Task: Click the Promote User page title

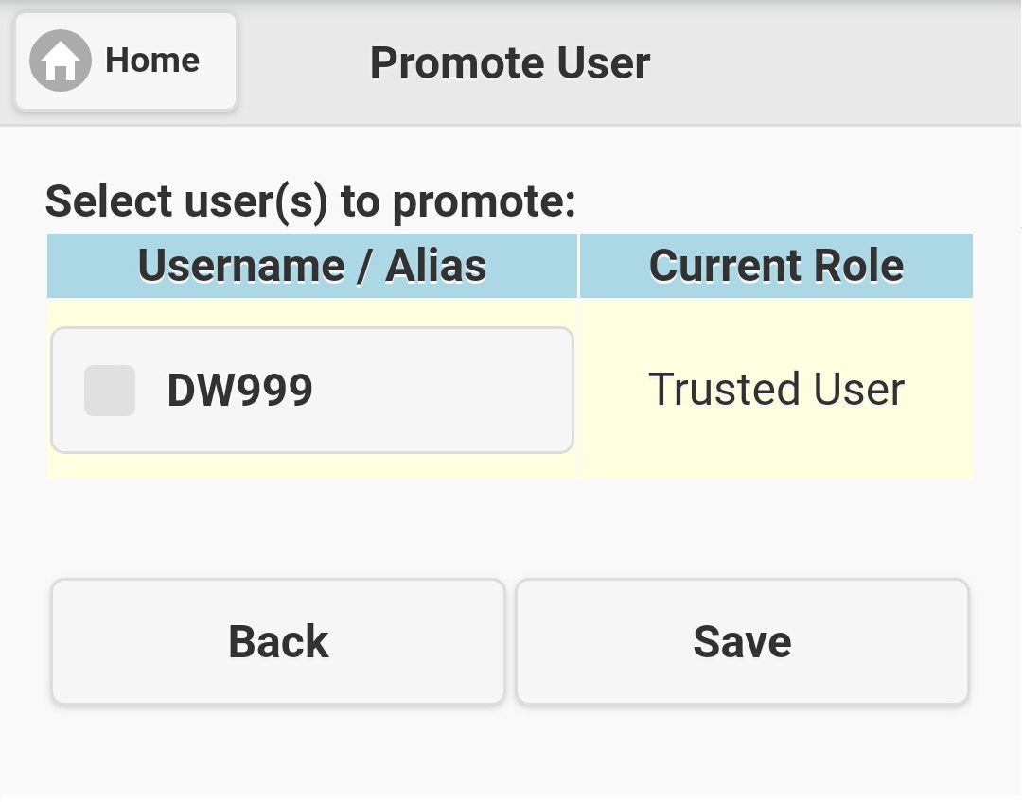Action: pyautogui.click(x=509, y=63)
